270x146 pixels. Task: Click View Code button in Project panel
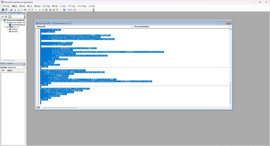(x=2, y=17)
